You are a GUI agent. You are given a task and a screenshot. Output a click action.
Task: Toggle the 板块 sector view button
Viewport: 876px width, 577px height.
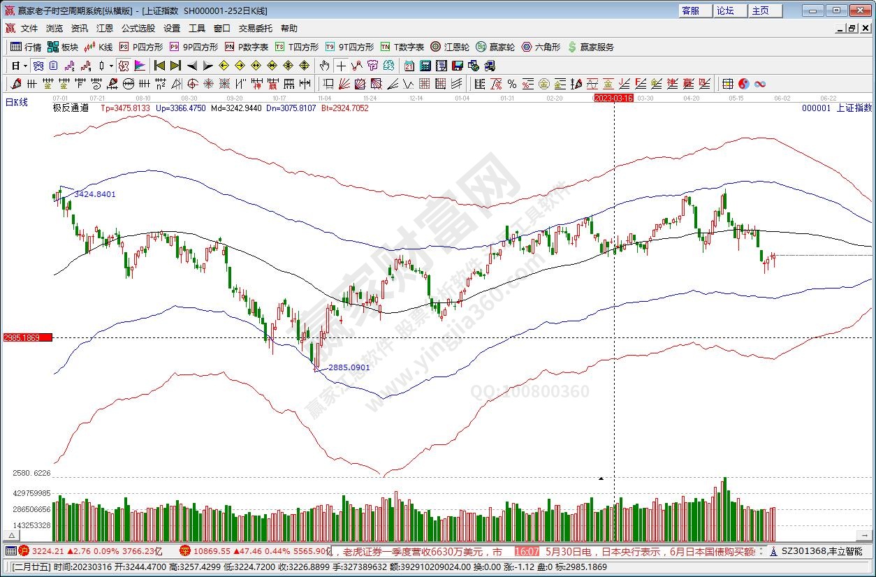coord(63,47)
